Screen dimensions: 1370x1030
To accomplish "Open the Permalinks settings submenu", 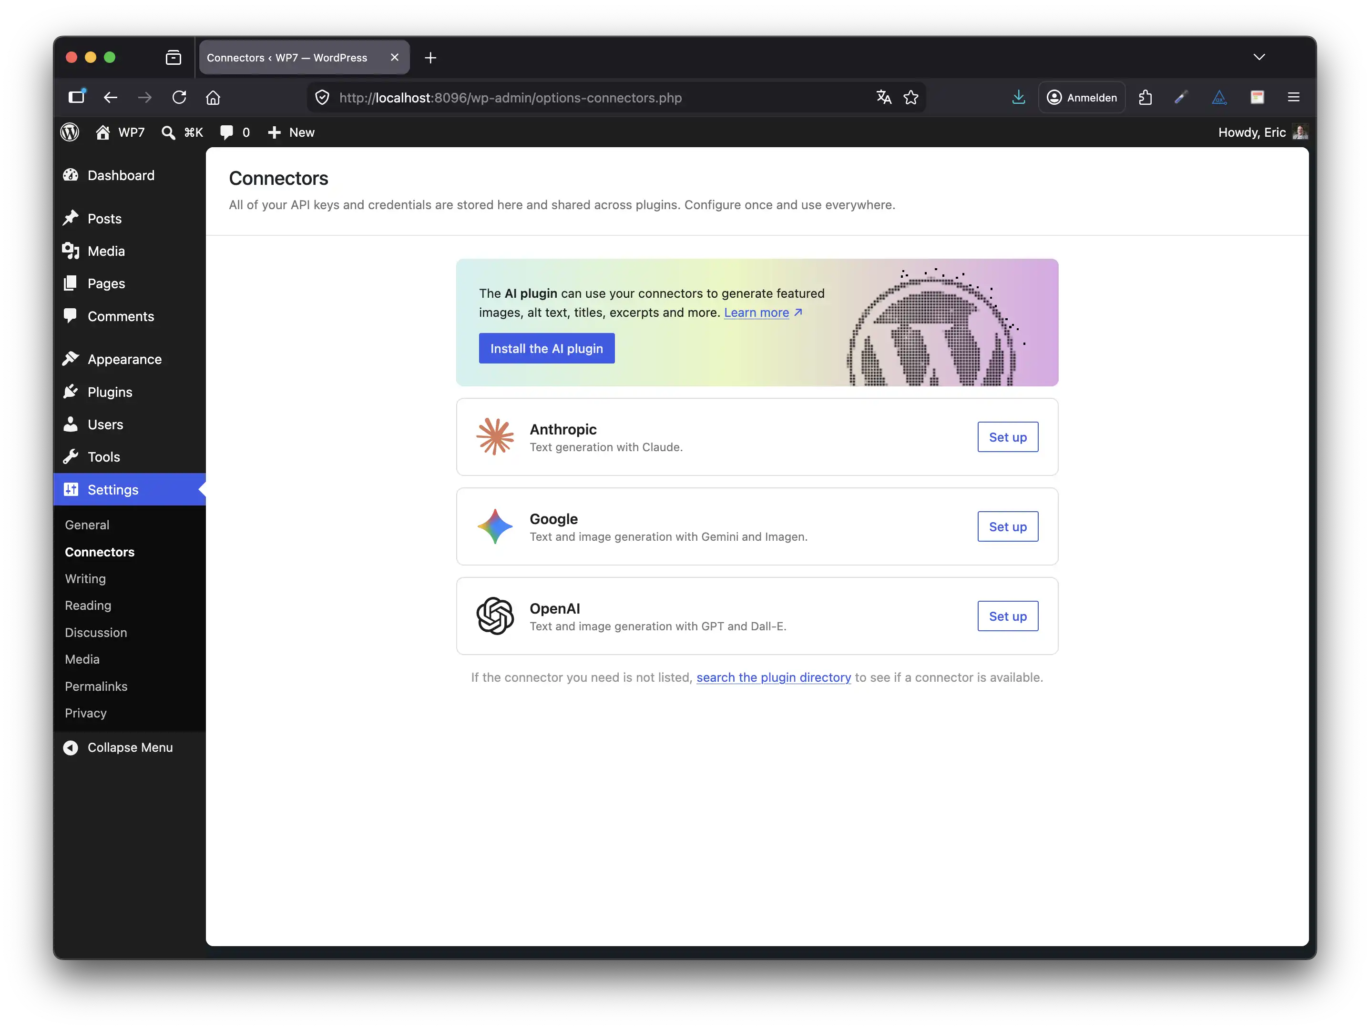I will point(96,686).
